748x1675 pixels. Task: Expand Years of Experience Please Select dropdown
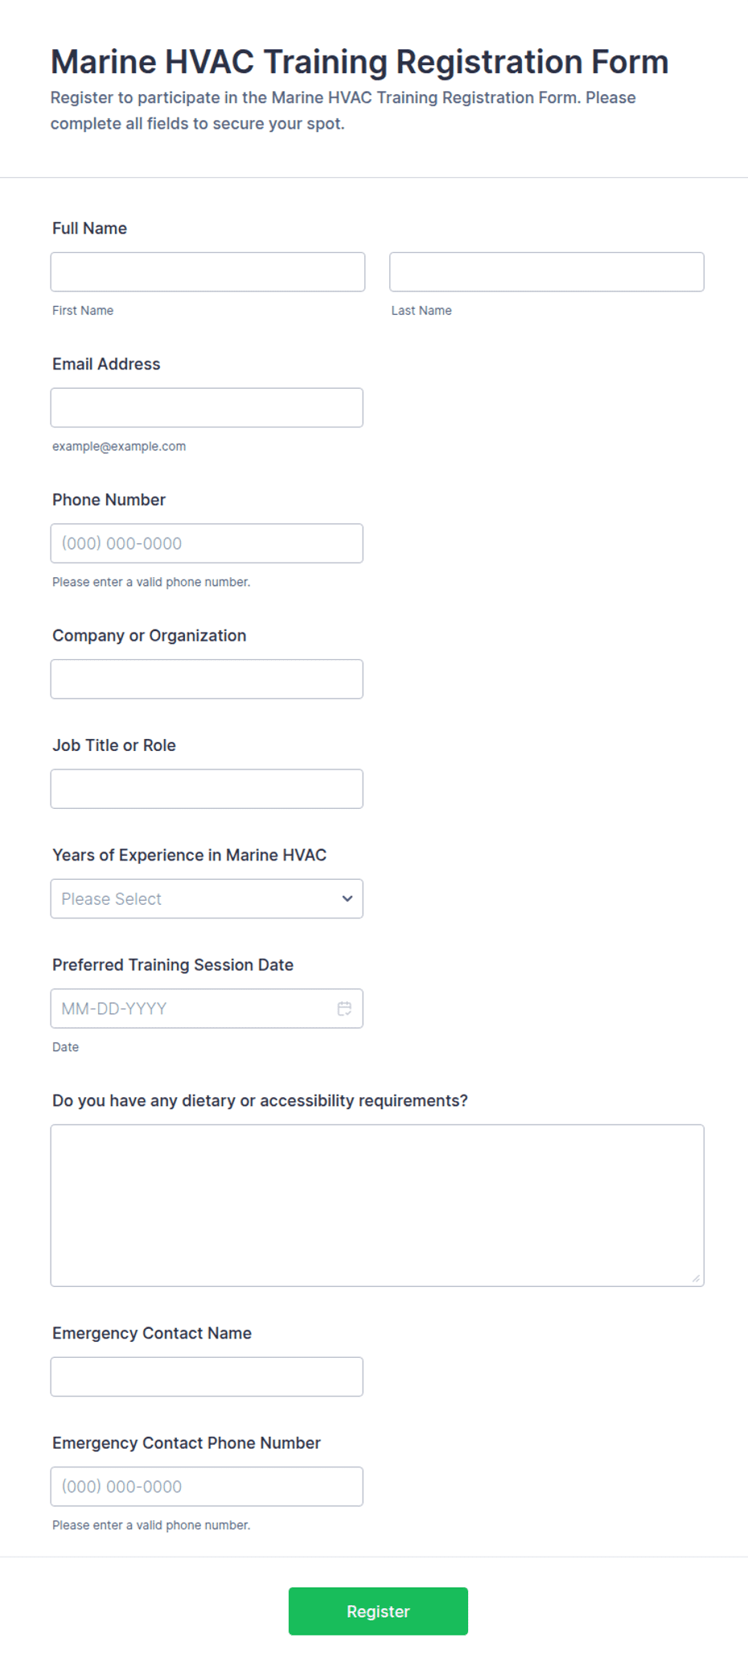(x=207, y=898)
